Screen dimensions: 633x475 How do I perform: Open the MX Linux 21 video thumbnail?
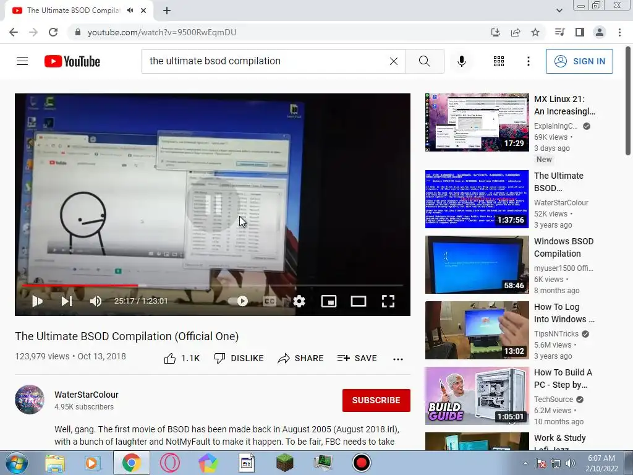click(x=477, y=122)
